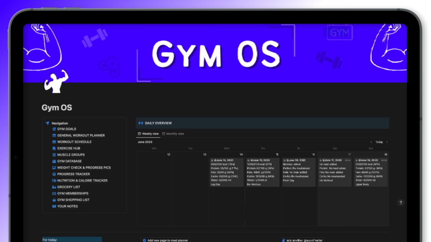The height and width of the screenshot is (242, 431).
Task: Open the June 17 calendar entry
Action: coord(335,172)
